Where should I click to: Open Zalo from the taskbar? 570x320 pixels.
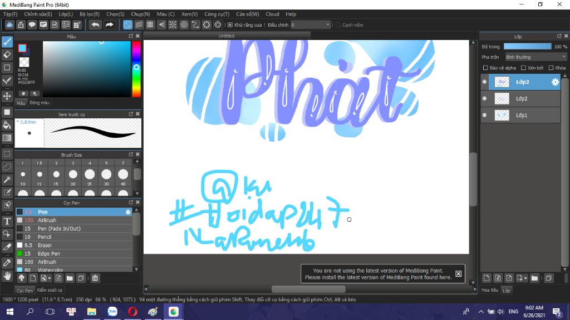click(x=112, y=312)
